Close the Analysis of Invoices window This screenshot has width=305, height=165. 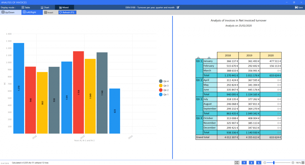click(301, 2)
